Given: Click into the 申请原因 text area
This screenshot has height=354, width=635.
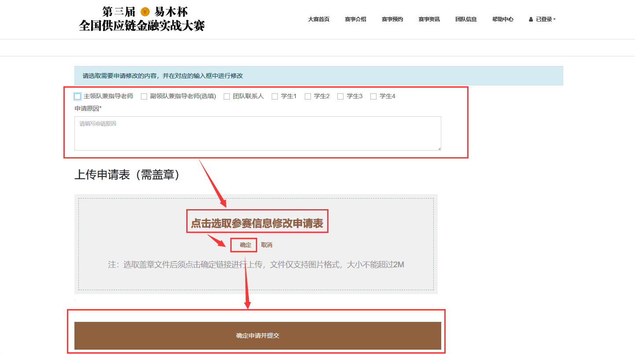Looking at the screenshot, I should pyautogui.click(x=258, y=133).
